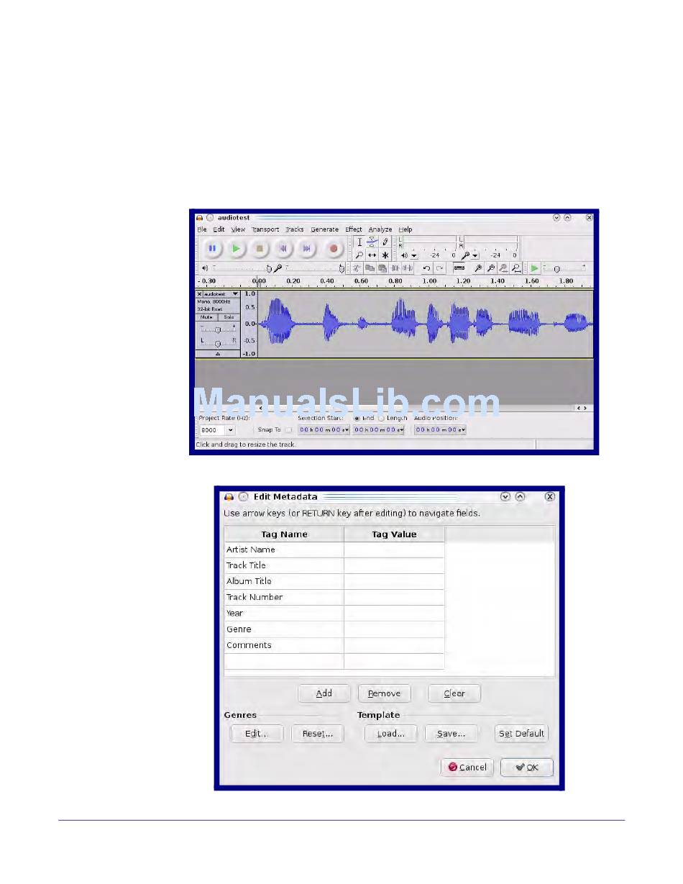Viewport: 683px width, 884px height.
Task: Click the Zoom Out icon
Action: click(491, 268)
